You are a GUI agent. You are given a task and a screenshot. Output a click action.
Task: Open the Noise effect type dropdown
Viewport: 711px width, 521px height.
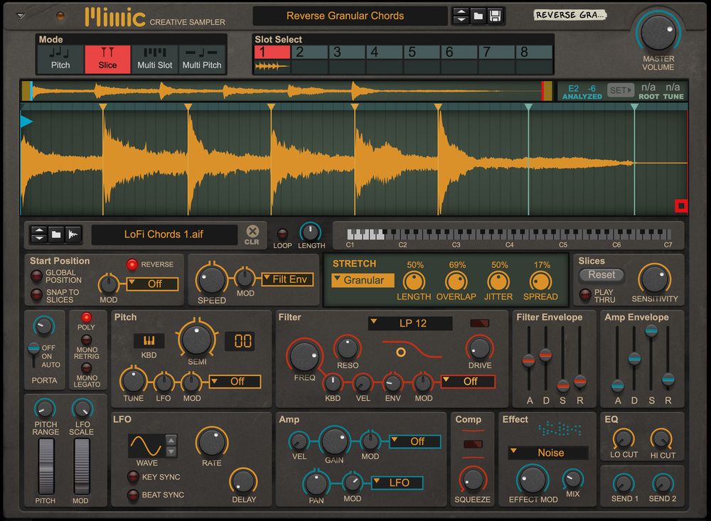point(547,453)
